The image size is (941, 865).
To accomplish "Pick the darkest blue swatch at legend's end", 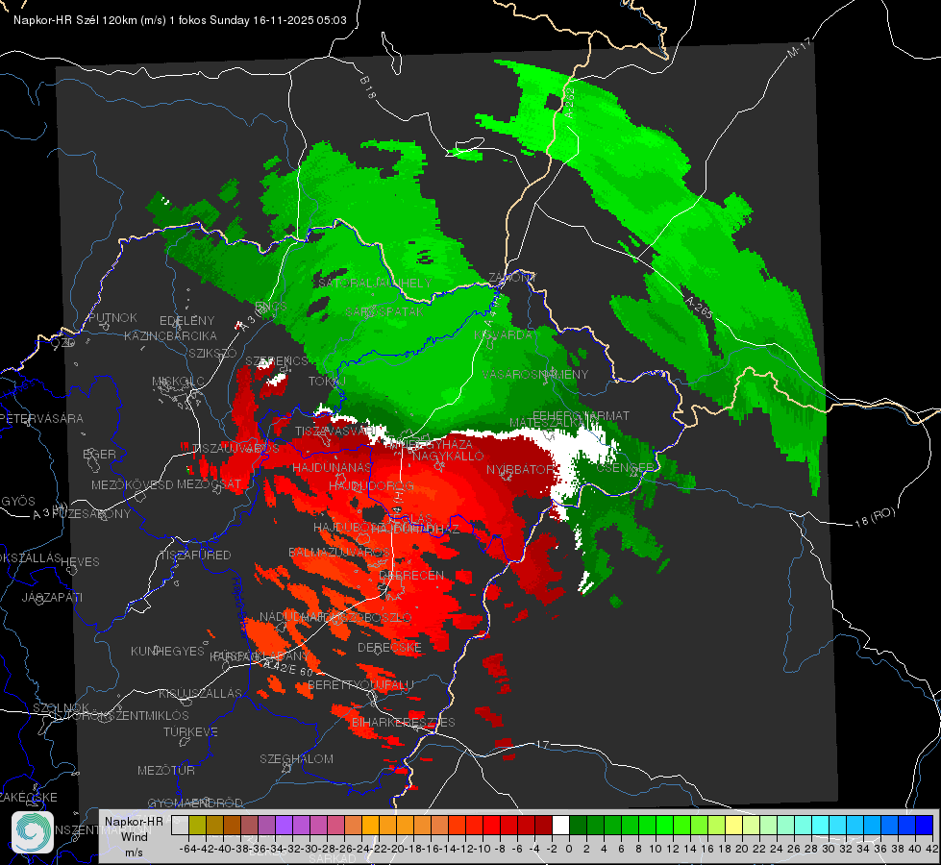I will (925, 825).
